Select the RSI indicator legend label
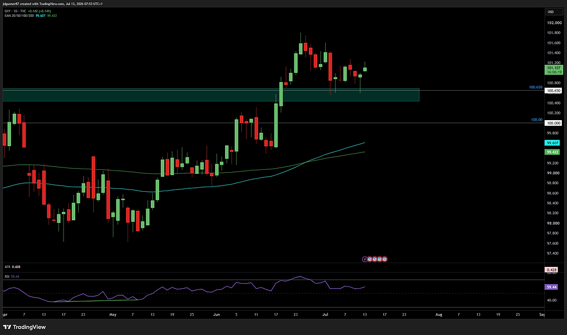 (7, 277)
